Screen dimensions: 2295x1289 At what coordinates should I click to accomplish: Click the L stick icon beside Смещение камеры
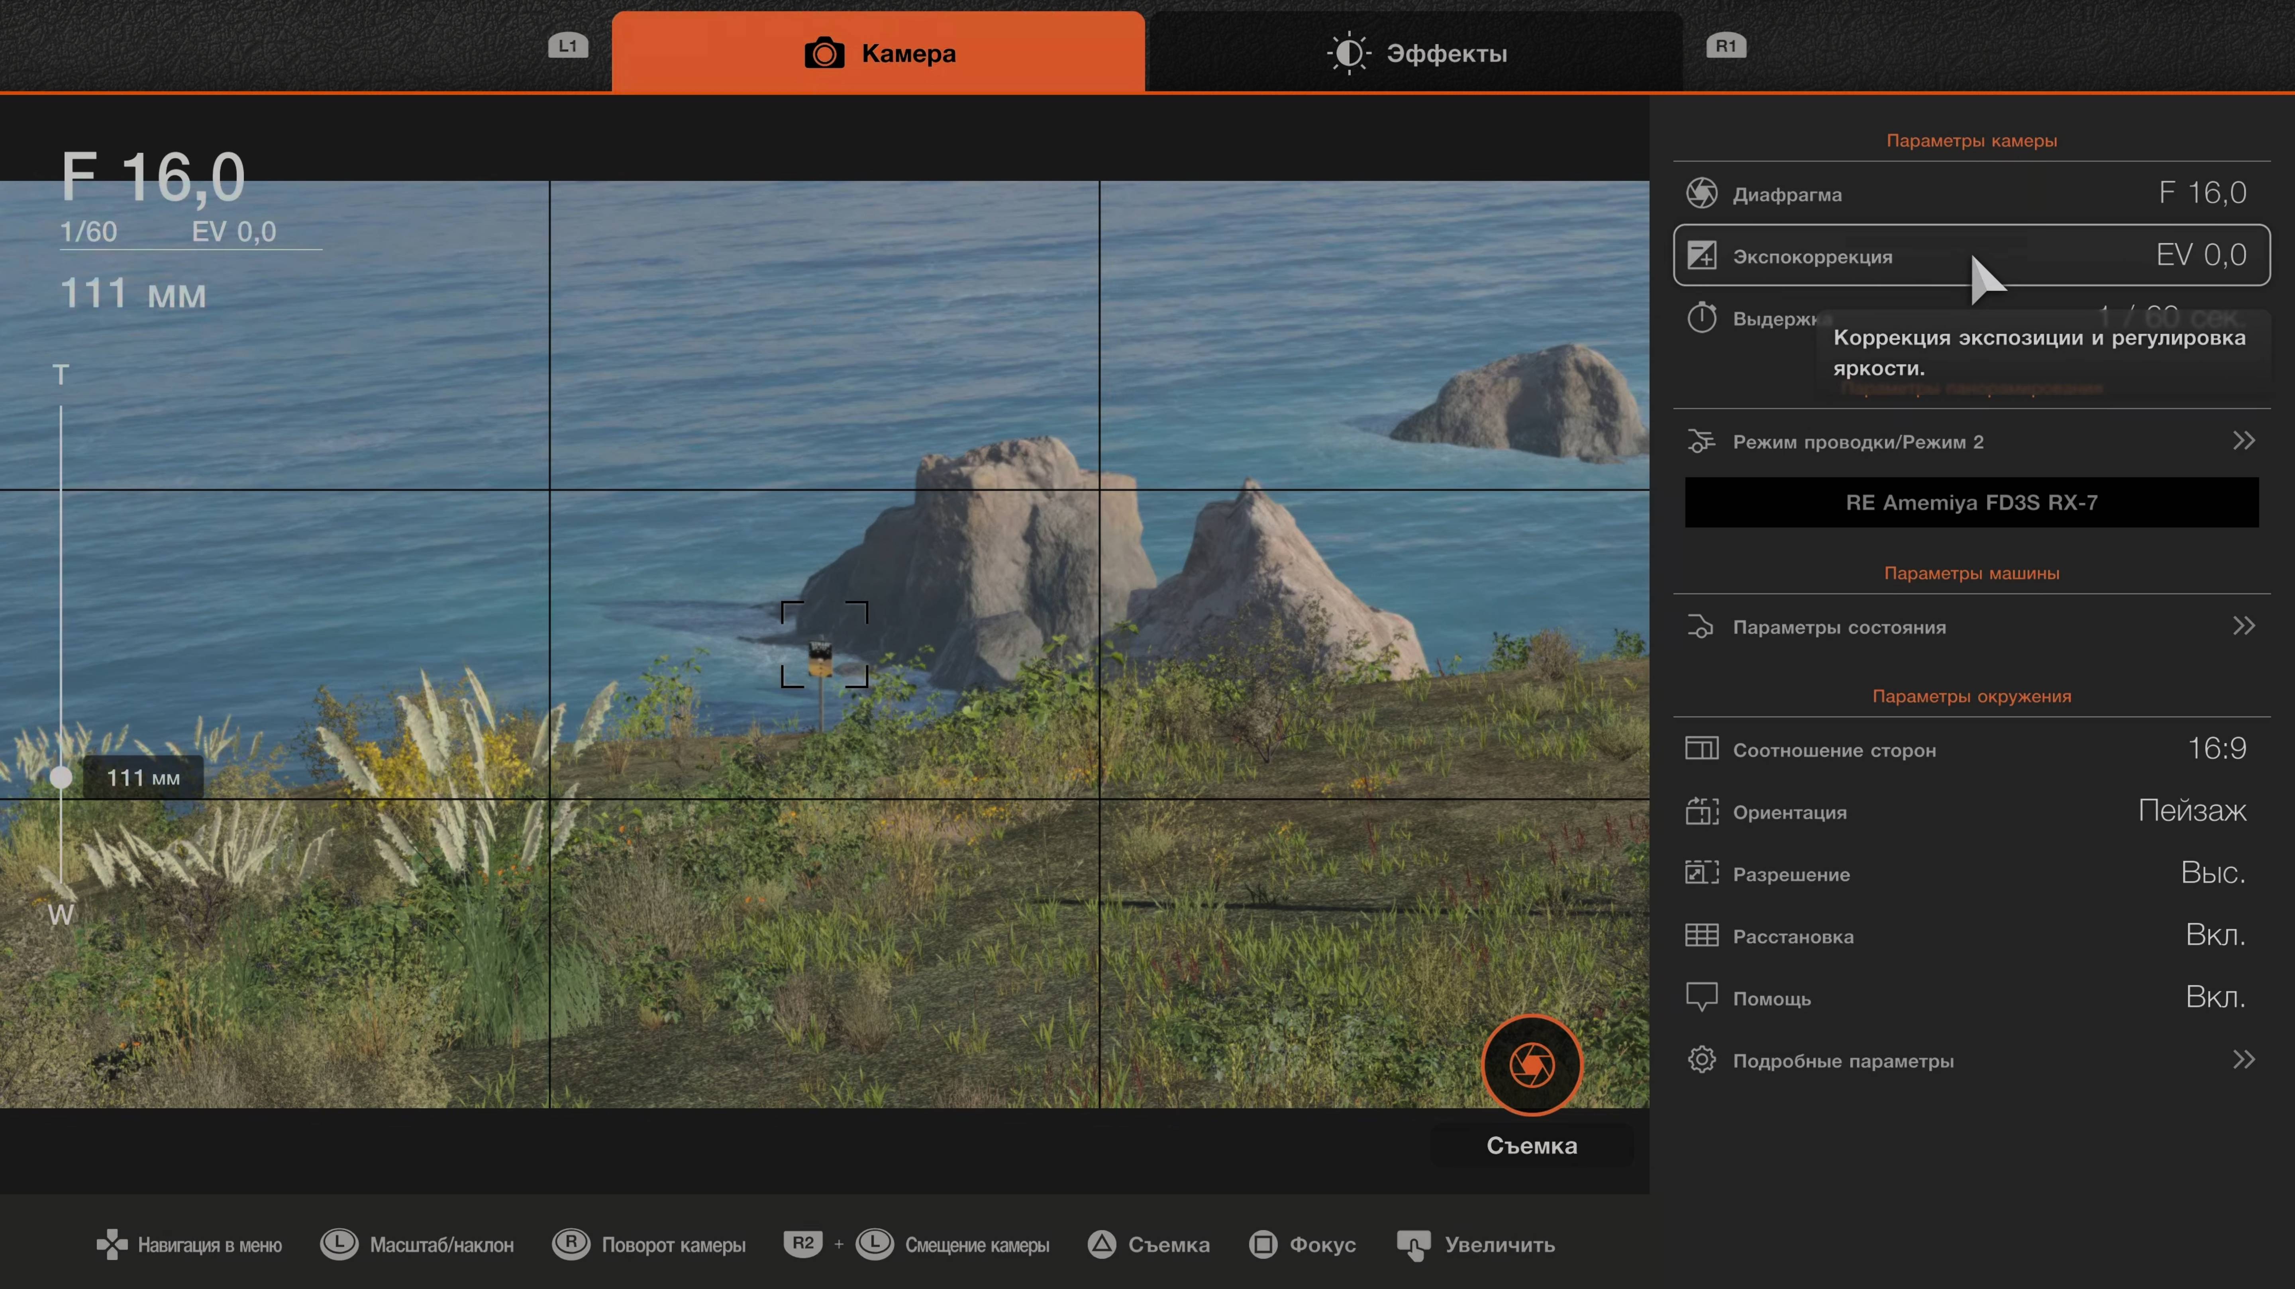click(874, 1244)
